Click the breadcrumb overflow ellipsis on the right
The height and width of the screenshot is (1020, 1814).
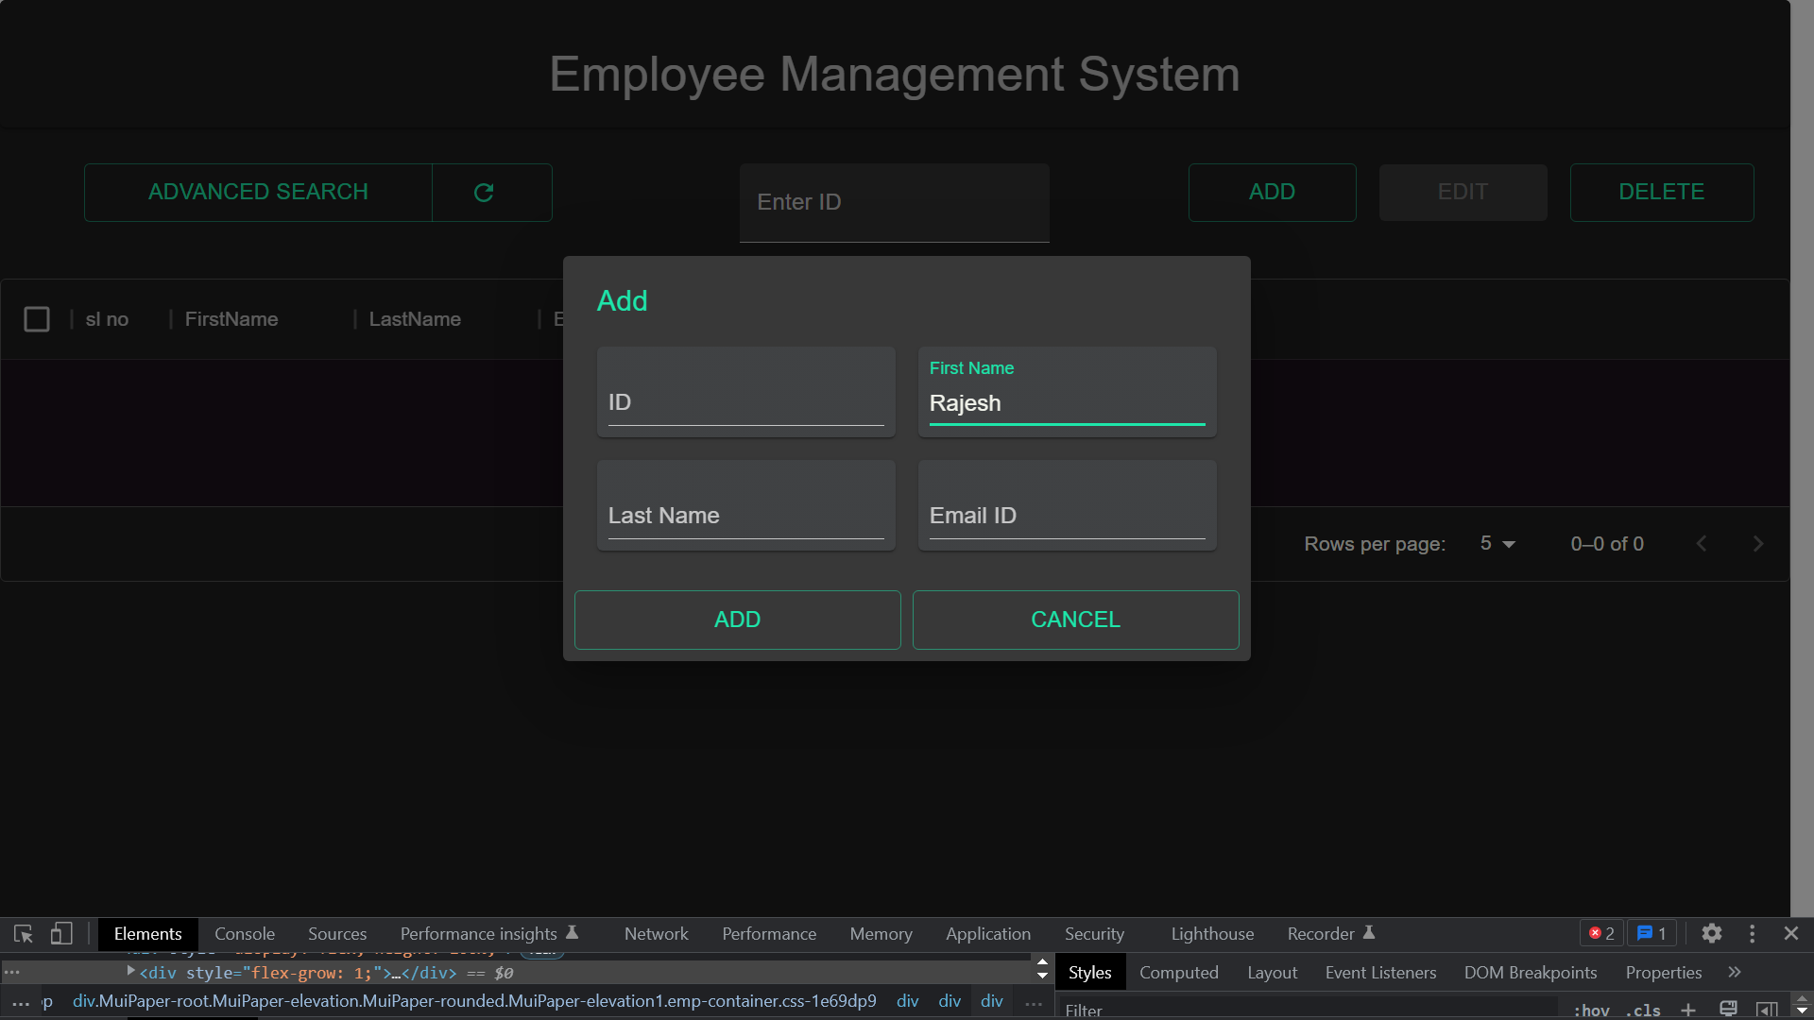[1034, 1002]
